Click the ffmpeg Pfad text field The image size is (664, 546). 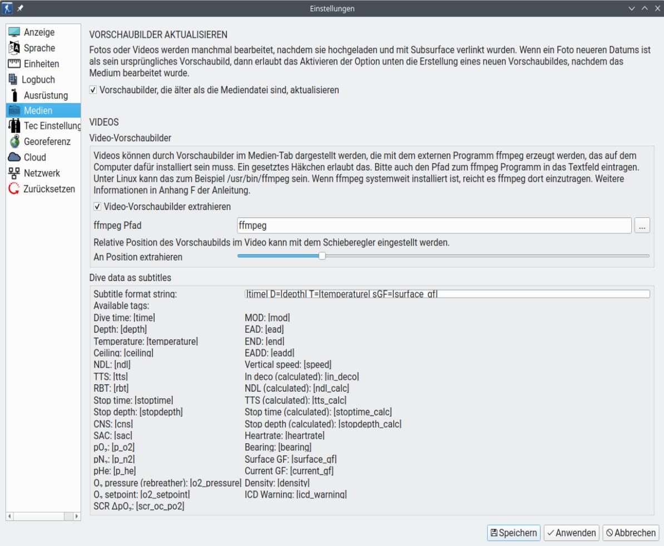coord(434,226)
